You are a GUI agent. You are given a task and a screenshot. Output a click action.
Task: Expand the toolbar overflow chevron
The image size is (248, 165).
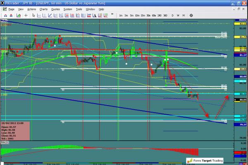(112, 15)
